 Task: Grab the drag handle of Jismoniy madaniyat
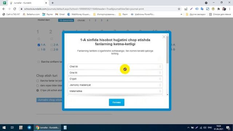160,85
